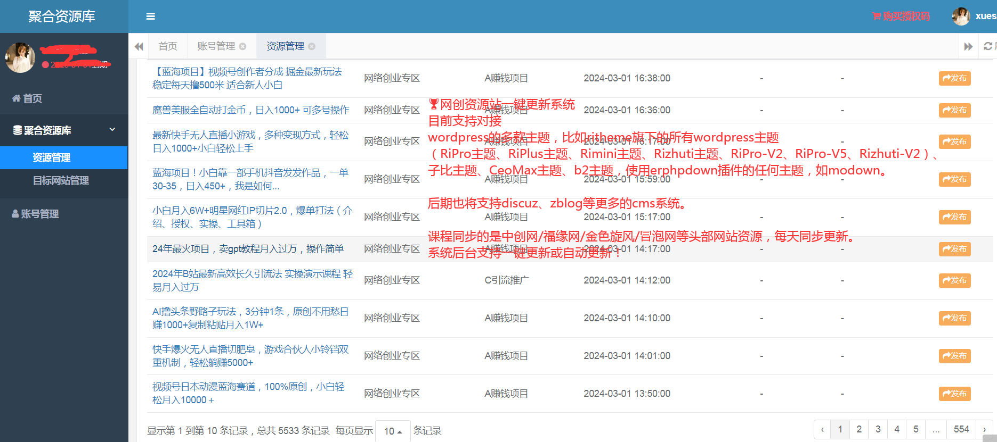The width and height of the screenshot is (997, 442).
Task: Switch to the 账号管理 tab
Action: coord(216,46)
